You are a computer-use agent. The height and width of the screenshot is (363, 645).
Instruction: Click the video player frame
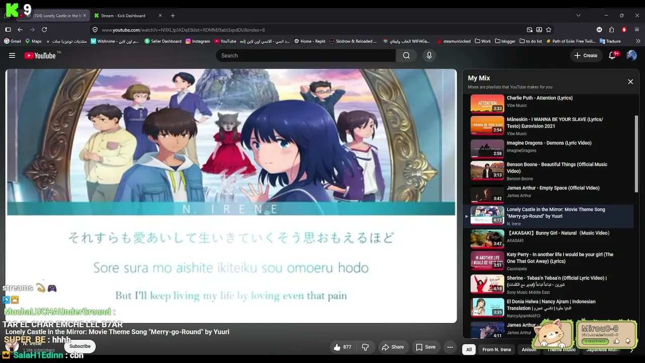(231, 196)
